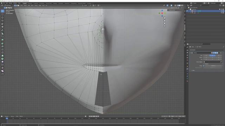Viewport: 225px width, 126px height.
Task: Select the Annotate tool
Action: point(2,30)
